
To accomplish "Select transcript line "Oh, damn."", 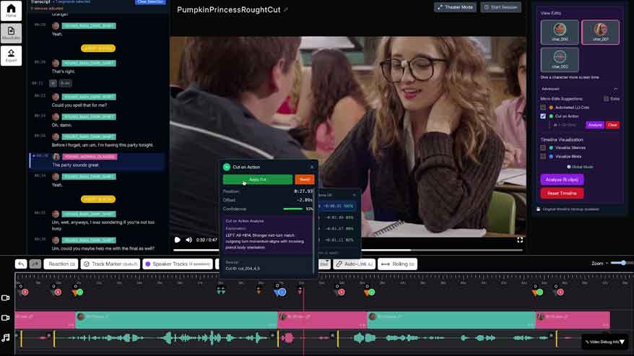I will pyautogui.click(x=61, y=125).
